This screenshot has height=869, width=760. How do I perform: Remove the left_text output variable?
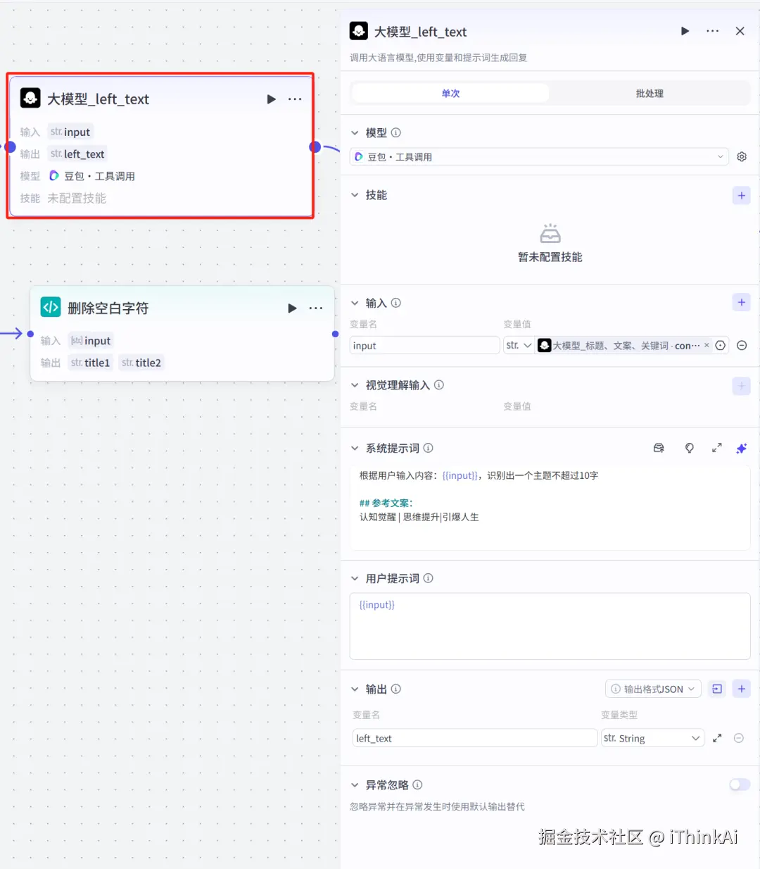[x=739, y=738]
